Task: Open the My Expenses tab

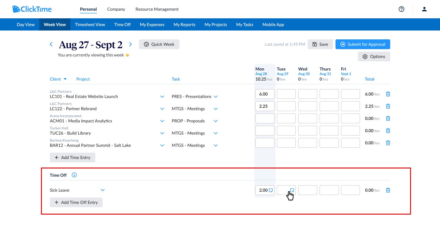Action: click(152, 24)
